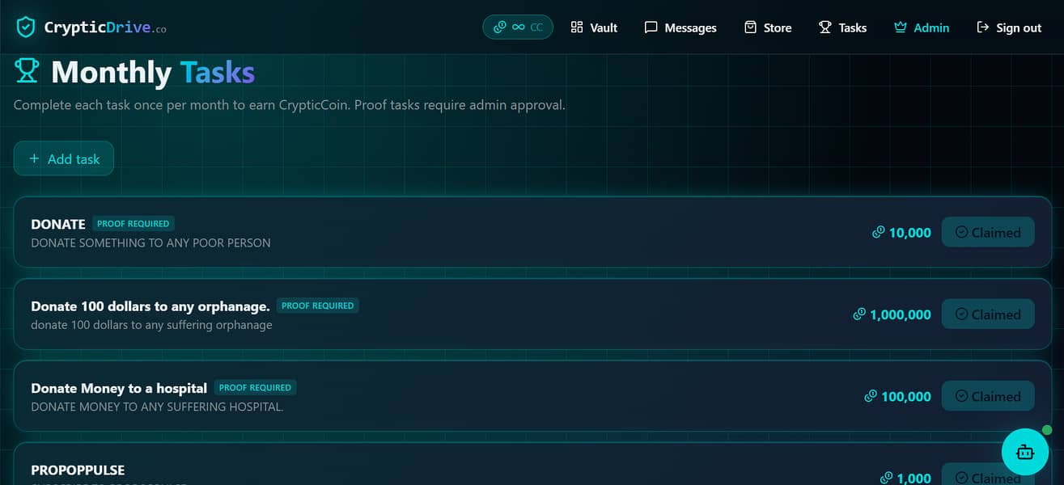Select the 'Donate Money to a hospital' title
The width and height of the screenshot is (1064, 485).
tap(119, 388)
